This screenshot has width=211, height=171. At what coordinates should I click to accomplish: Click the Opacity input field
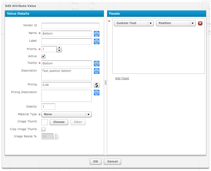[x=48, y=107]
